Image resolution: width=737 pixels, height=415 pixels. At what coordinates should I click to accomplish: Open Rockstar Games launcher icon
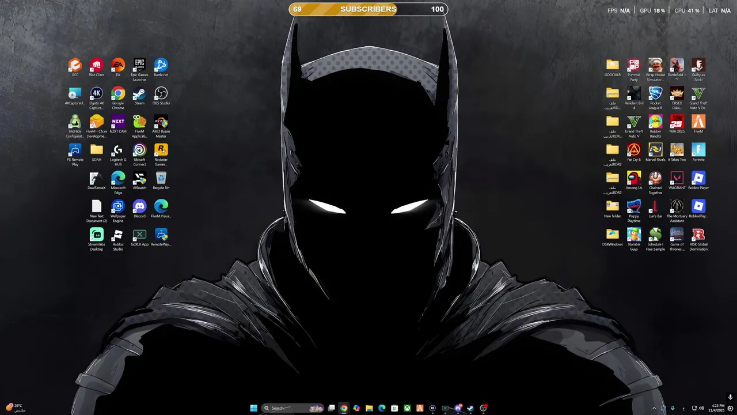pos(161,155)
